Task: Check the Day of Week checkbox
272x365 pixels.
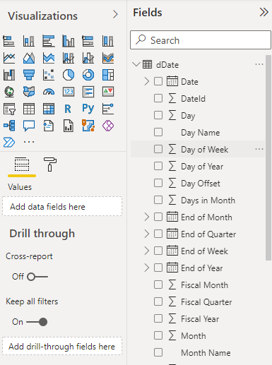Action: coord(158,149)
